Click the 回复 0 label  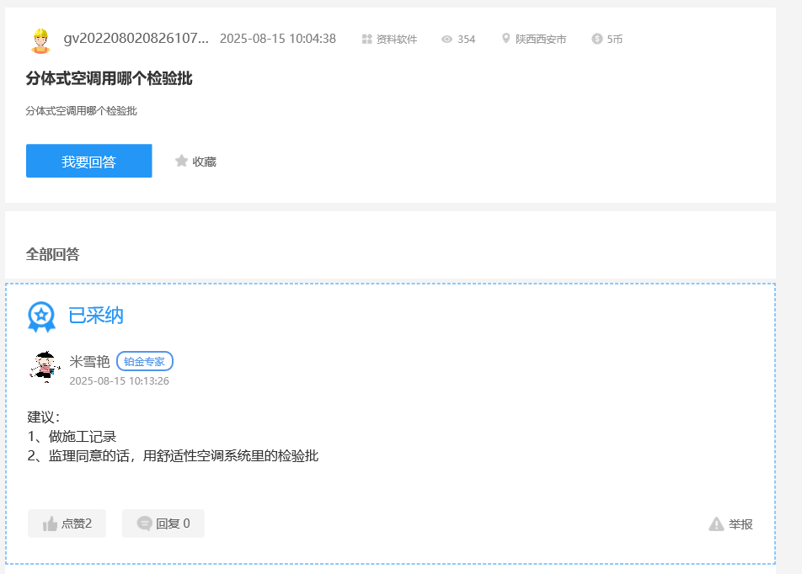click(173, 524)
